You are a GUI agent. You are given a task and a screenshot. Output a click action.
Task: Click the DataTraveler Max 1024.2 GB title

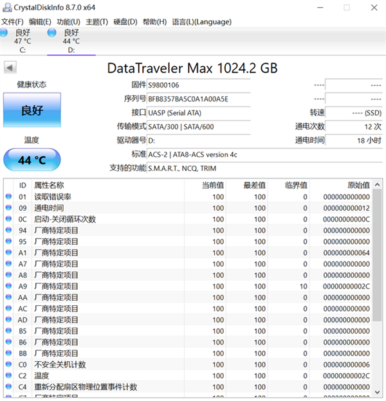click(x=192, y=68)
